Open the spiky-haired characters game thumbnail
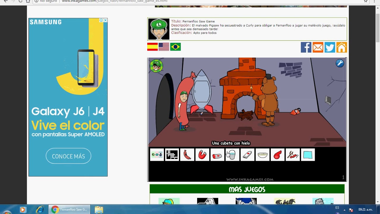Image resolution: width=380 pixels, height=214 pixels. click(285, 201)
